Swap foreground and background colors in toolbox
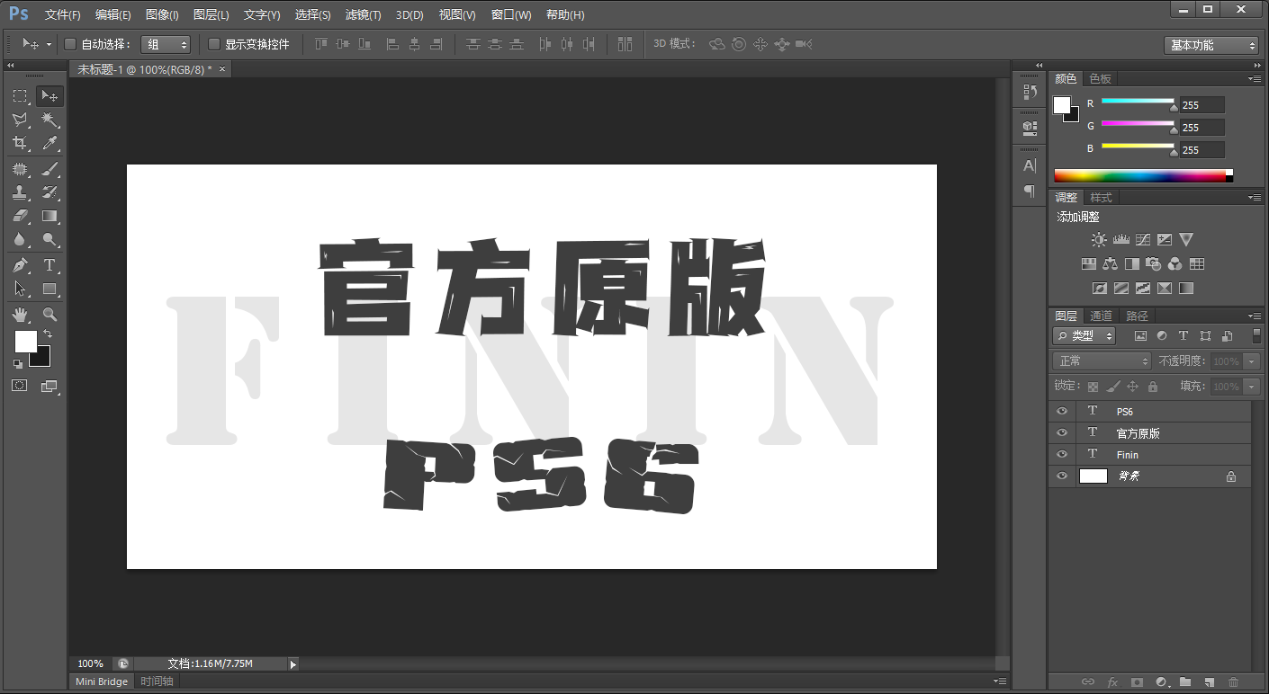Viewport: 1269px width, 694px height. point(47,334)
